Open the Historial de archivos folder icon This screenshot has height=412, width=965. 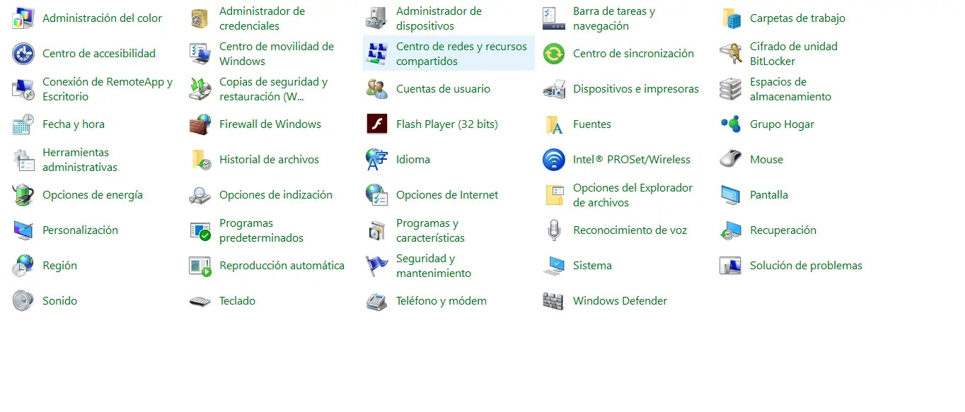point(200,160)
